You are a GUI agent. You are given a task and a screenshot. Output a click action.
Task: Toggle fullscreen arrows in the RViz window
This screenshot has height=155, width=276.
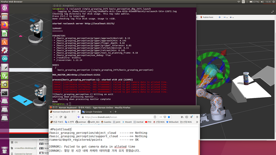coord(272,12)
